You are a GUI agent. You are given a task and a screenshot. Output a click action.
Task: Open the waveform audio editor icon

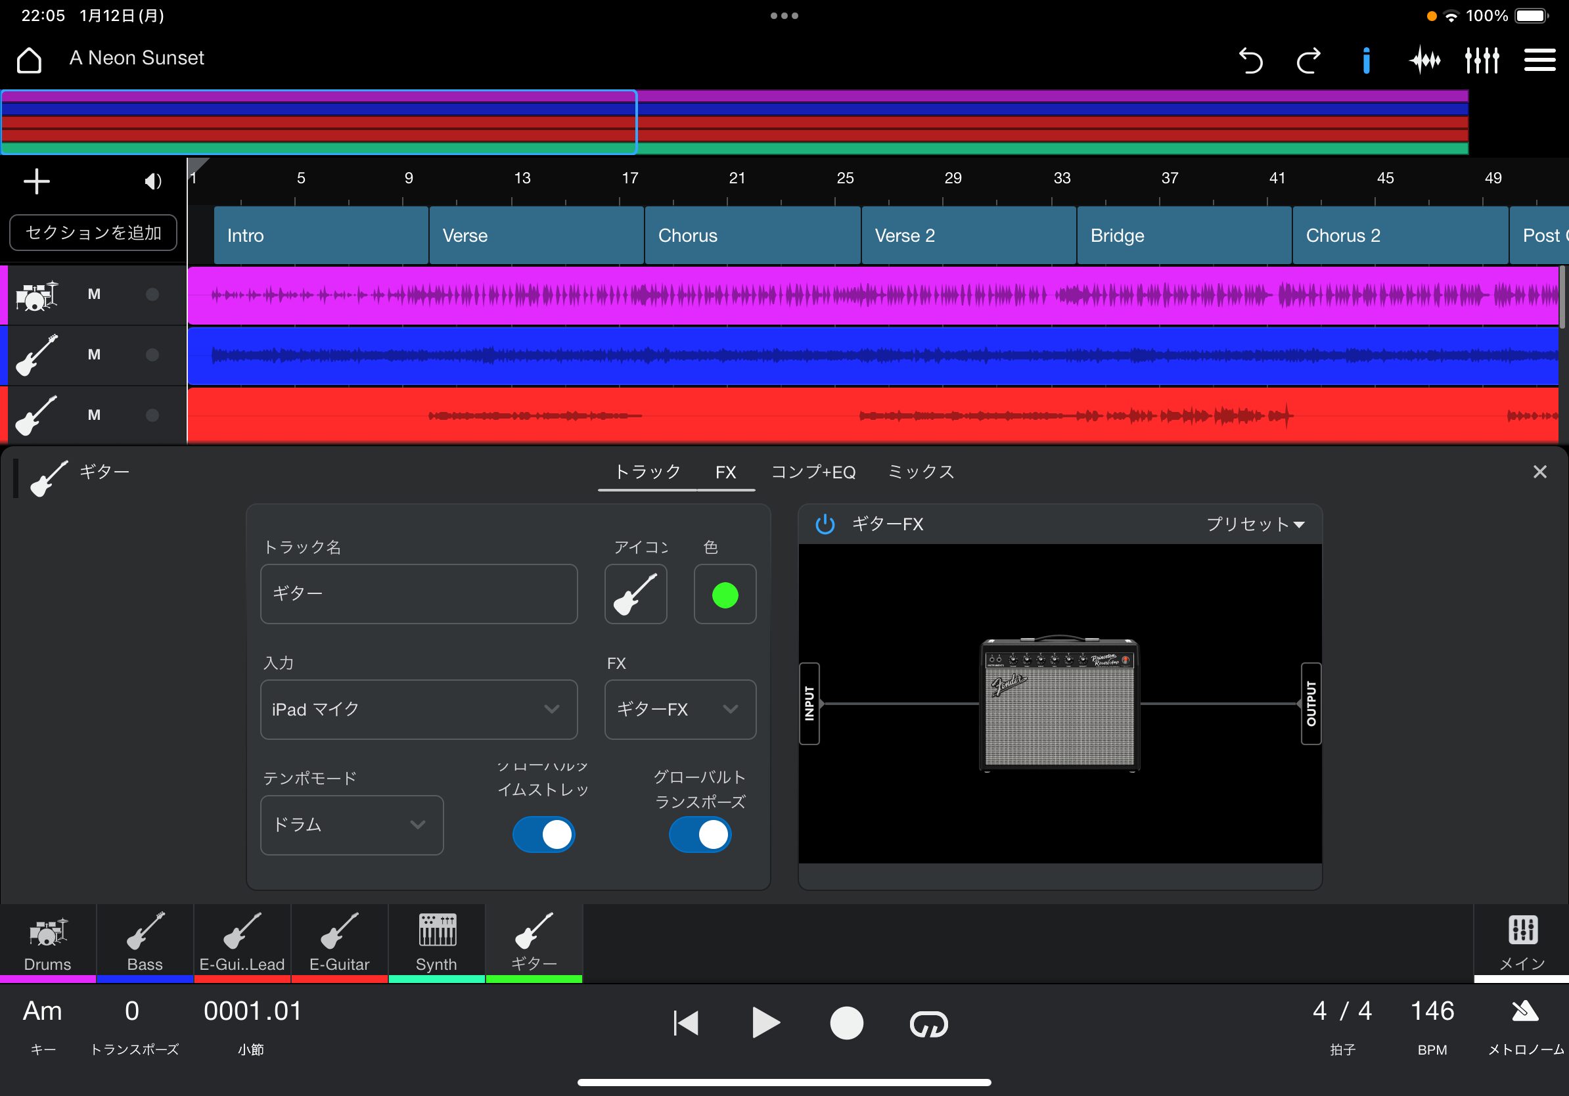click(x=1424, y=60)
